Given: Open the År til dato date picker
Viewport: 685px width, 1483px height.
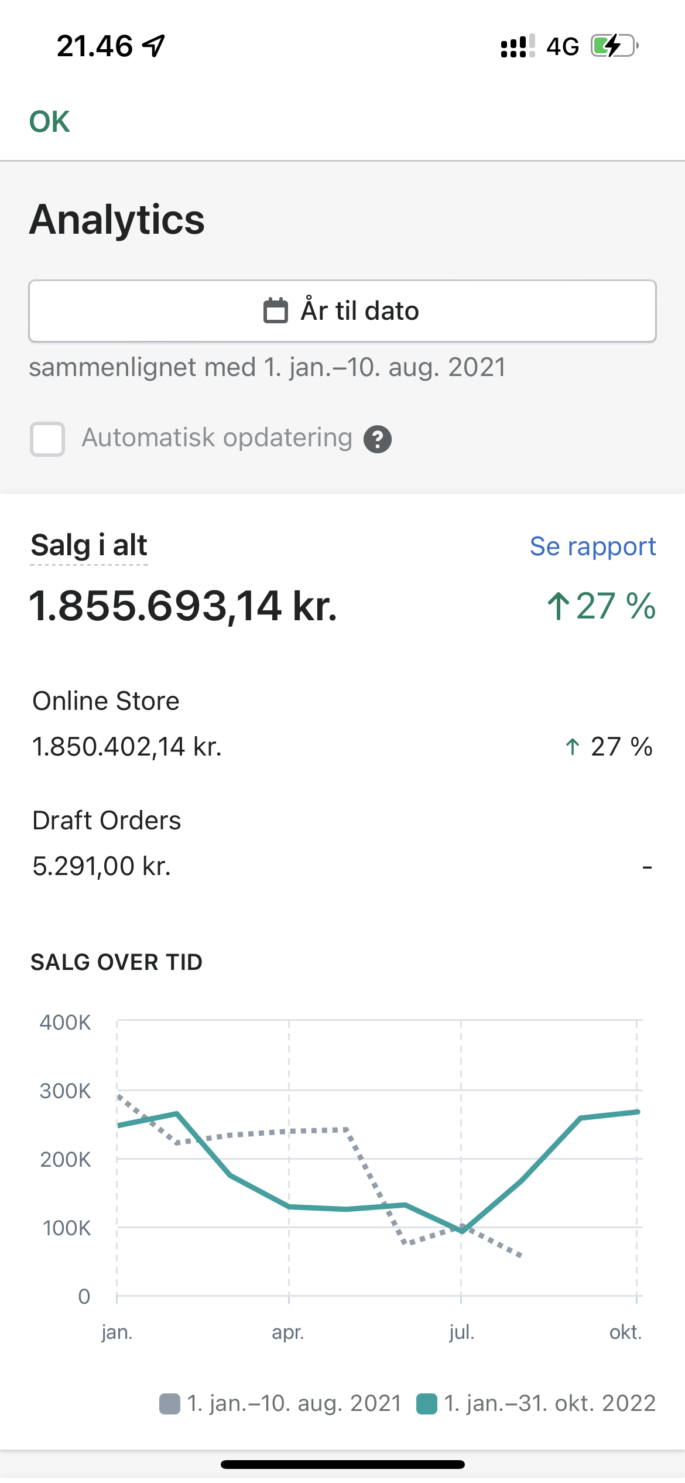Looking at the screenshot, I should [x=342, y=311].
